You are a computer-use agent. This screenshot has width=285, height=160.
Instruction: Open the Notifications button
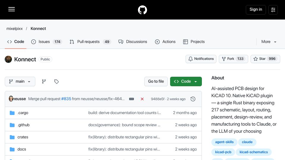[x=201, y=59]
